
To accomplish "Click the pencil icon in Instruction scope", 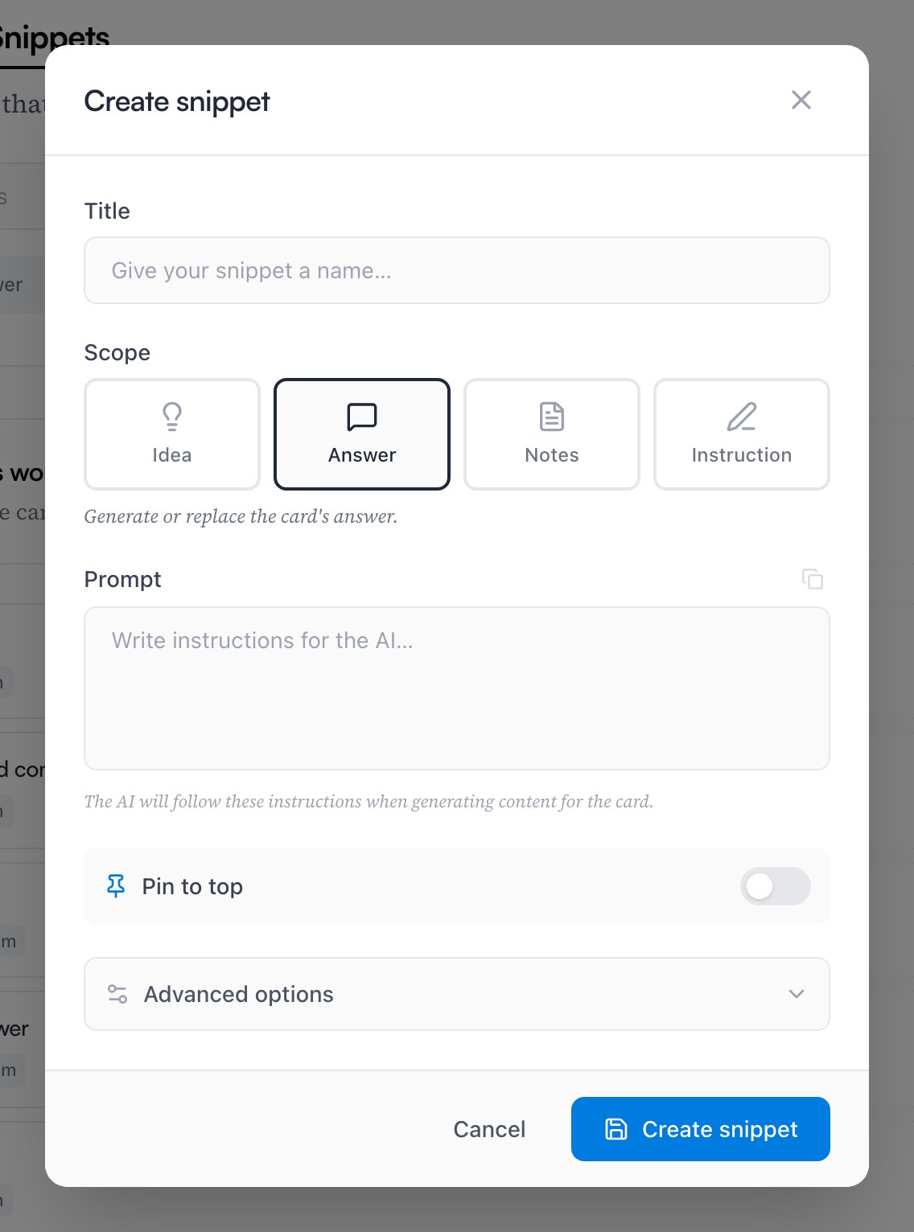I will [742, 417].
